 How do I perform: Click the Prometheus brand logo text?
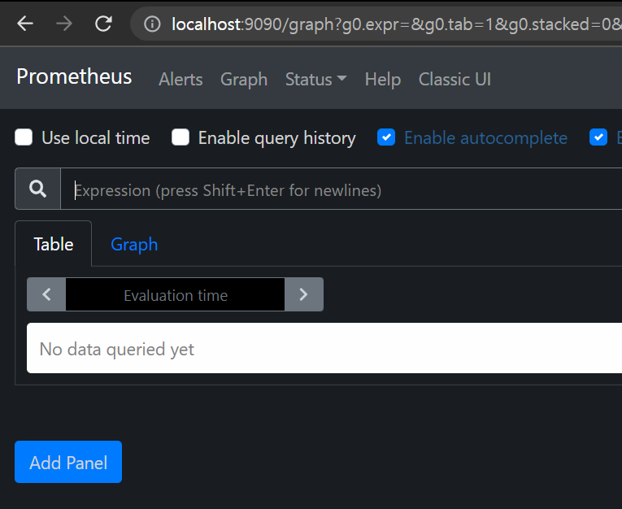point(74,76)
